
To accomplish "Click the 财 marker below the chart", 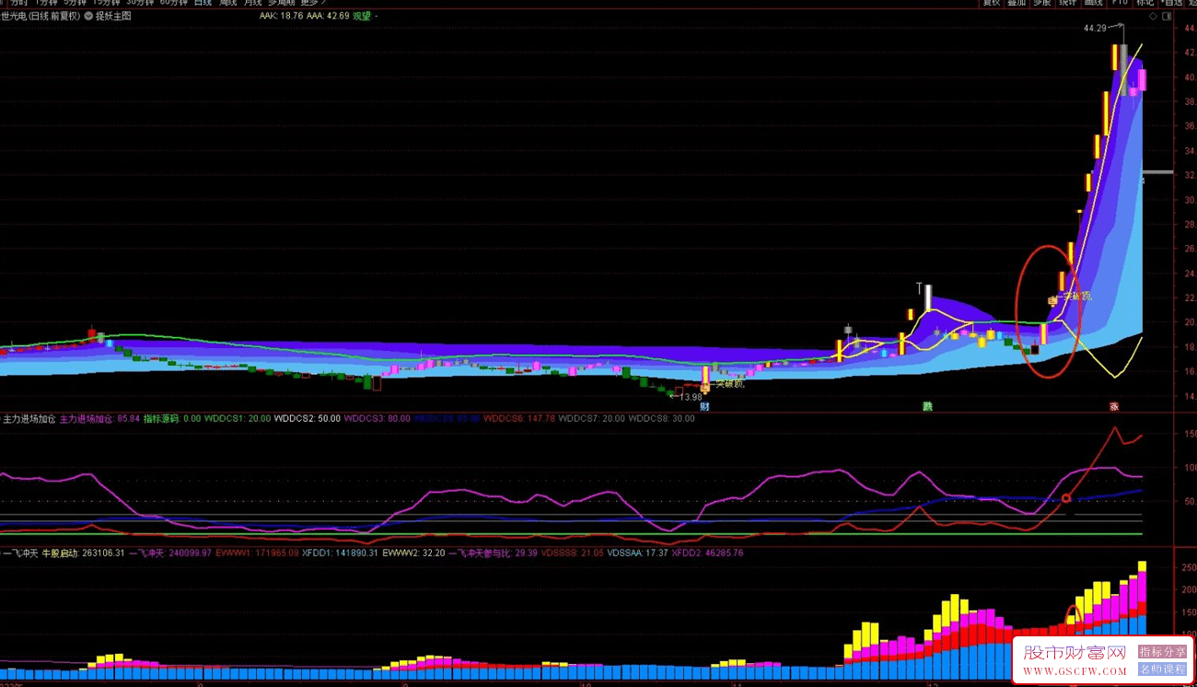I will (704, 406).
